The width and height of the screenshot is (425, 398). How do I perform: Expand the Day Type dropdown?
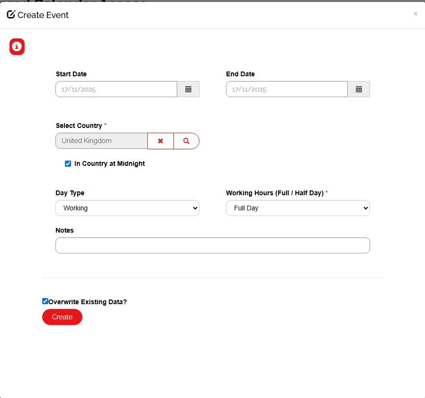[x=127, y=208]
